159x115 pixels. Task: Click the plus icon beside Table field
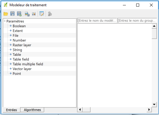coord(11,59)
